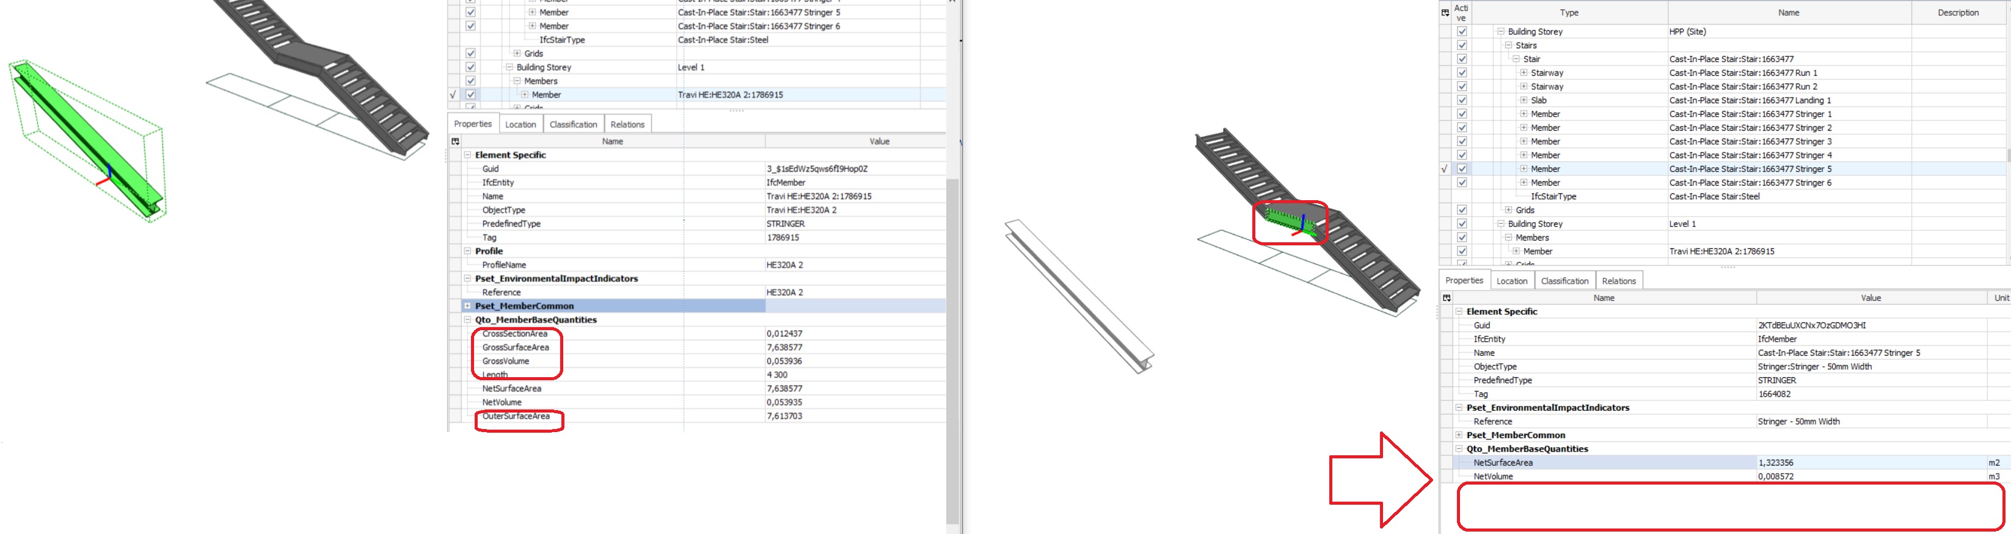Toggle Active checkbox for Stairs row, right panel
This screenshot has width=2011, height=534.
coord(1462,45)
